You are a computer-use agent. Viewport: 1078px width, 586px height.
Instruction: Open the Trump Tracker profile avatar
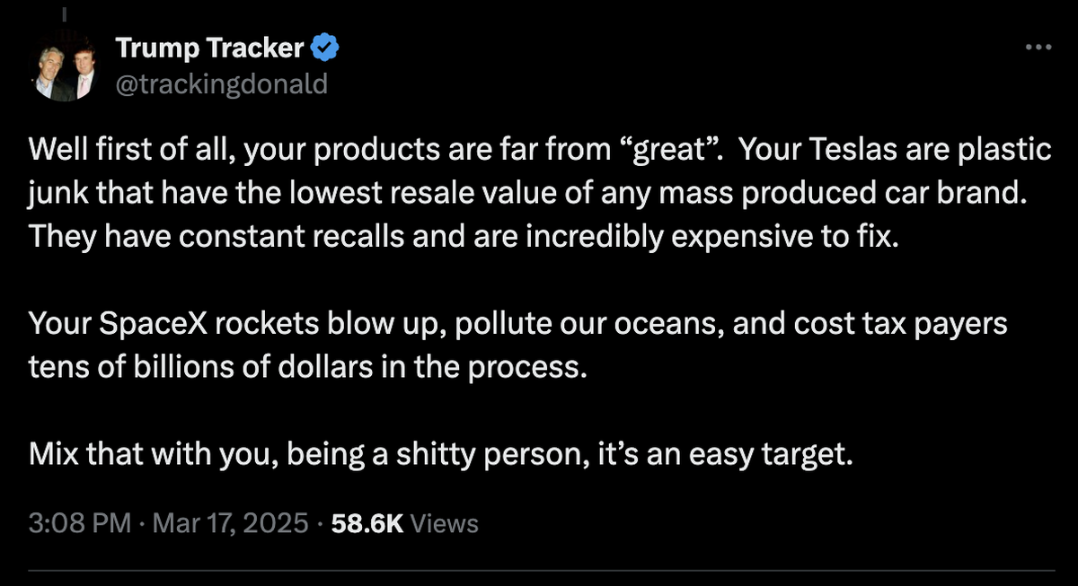[x=66, y=72]
